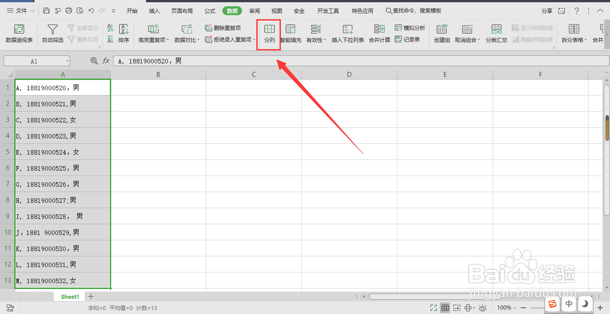The image size is (610, 314).
Task: Save the workbook with the save icon
Action: (46, 10)
